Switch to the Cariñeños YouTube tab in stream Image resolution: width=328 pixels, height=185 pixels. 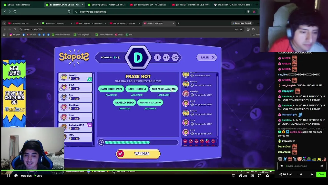[x=91, y=23]
